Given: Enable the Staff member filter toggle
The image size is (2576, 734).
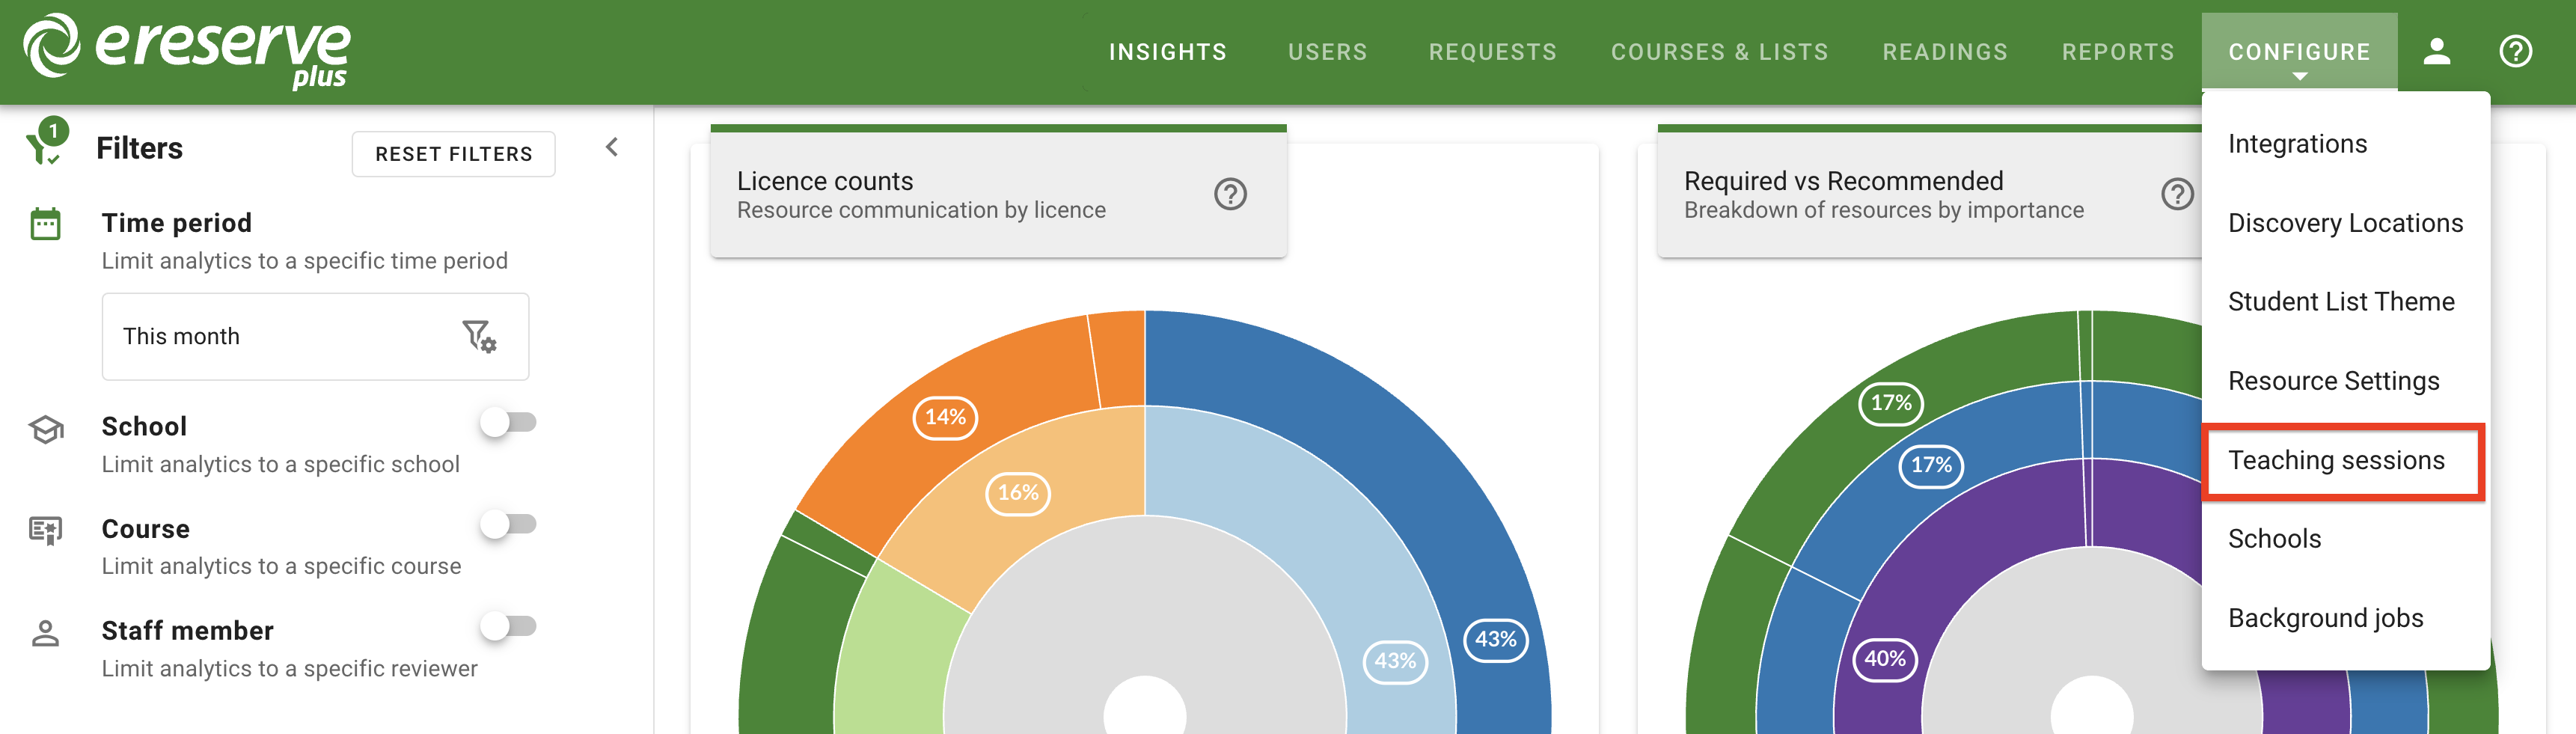Looking at the screenshot, I should click(508, 627).
